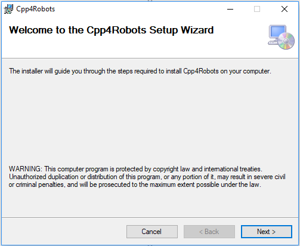300x246 pixels.
Task: Click the grayed-out maximize box
Action: 257,9
